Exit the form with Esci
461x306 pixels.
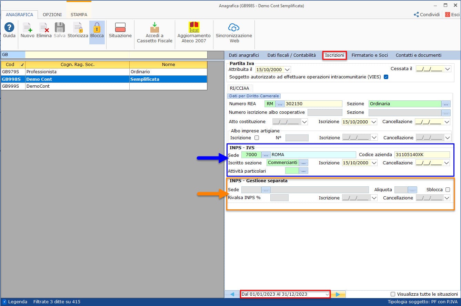coord(452,14)
